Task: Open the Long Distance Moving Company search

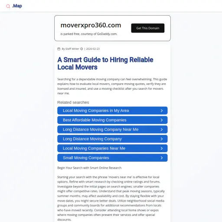Action: point(112,139)
